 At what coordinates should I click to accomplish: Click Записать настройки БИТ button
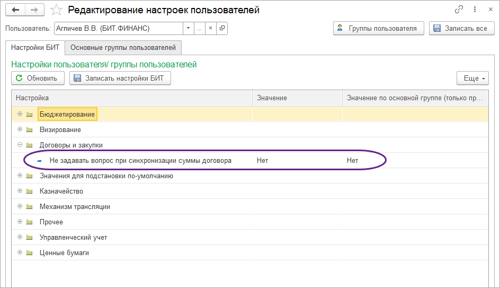click(120, 78)
